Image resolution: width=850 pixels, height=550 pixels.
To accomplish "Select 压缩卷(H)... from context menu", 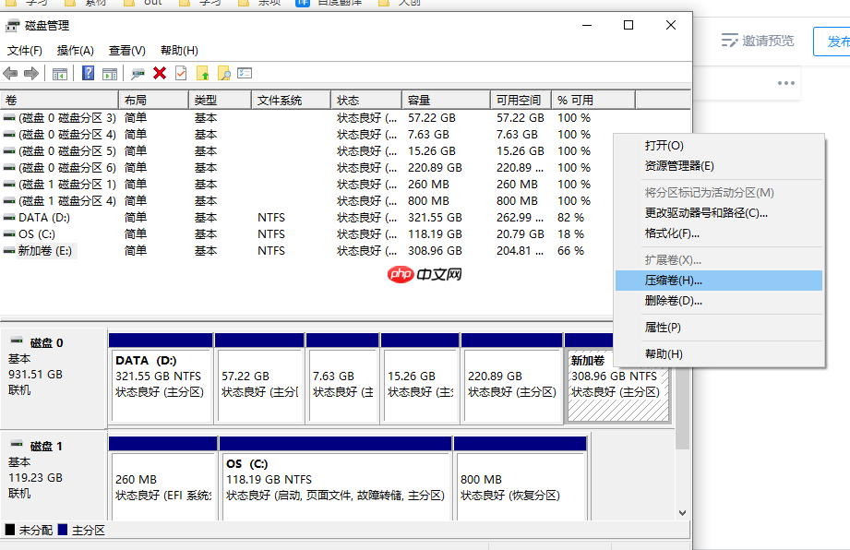I will coord(674,280).
